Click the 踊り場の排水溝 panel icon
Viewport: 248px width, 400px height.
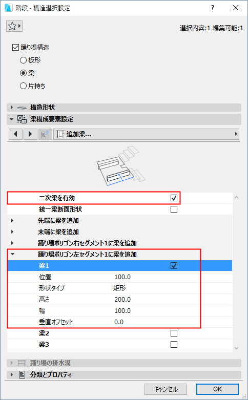(x=22, y=363)
